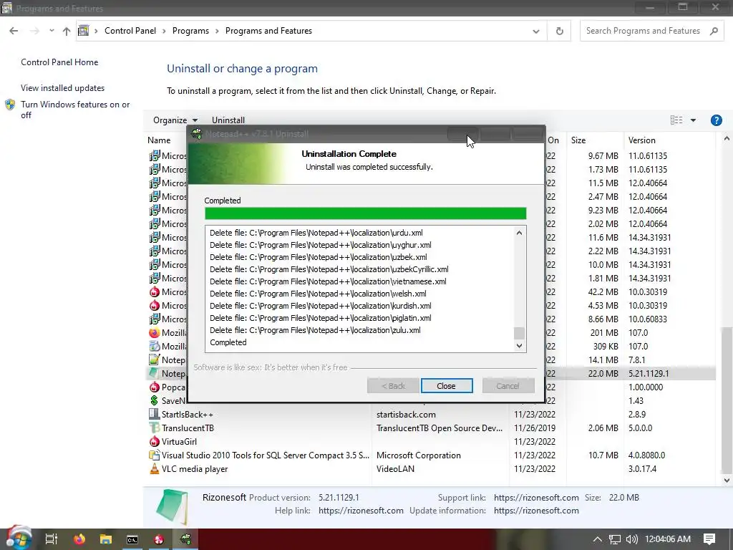Open the Help link rizonesoft.com URL
Viewport: 733px width, 550px height.
[361, 511]
